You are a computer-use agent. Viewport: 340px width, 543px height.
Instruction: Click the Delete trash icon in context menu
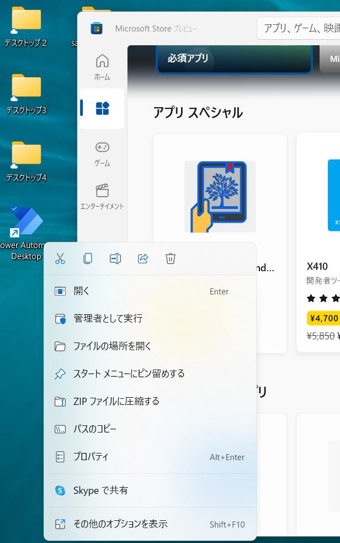click(171, 259)
